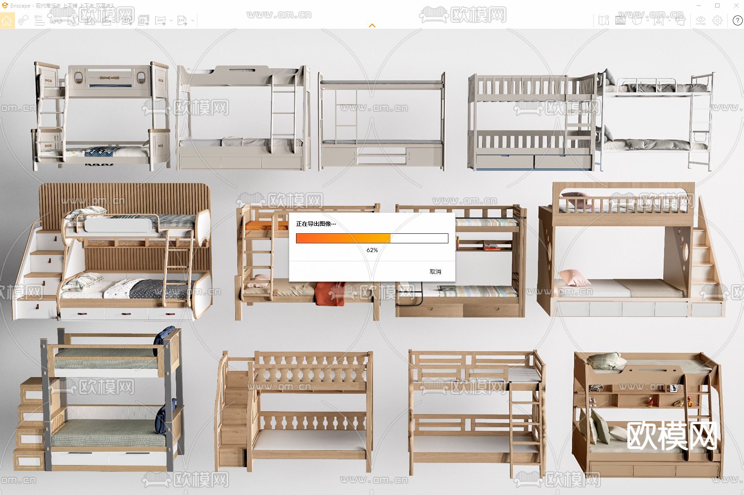
Task: Click the Home icon in Enscape toolbar
Action: (x=7, y=20)
